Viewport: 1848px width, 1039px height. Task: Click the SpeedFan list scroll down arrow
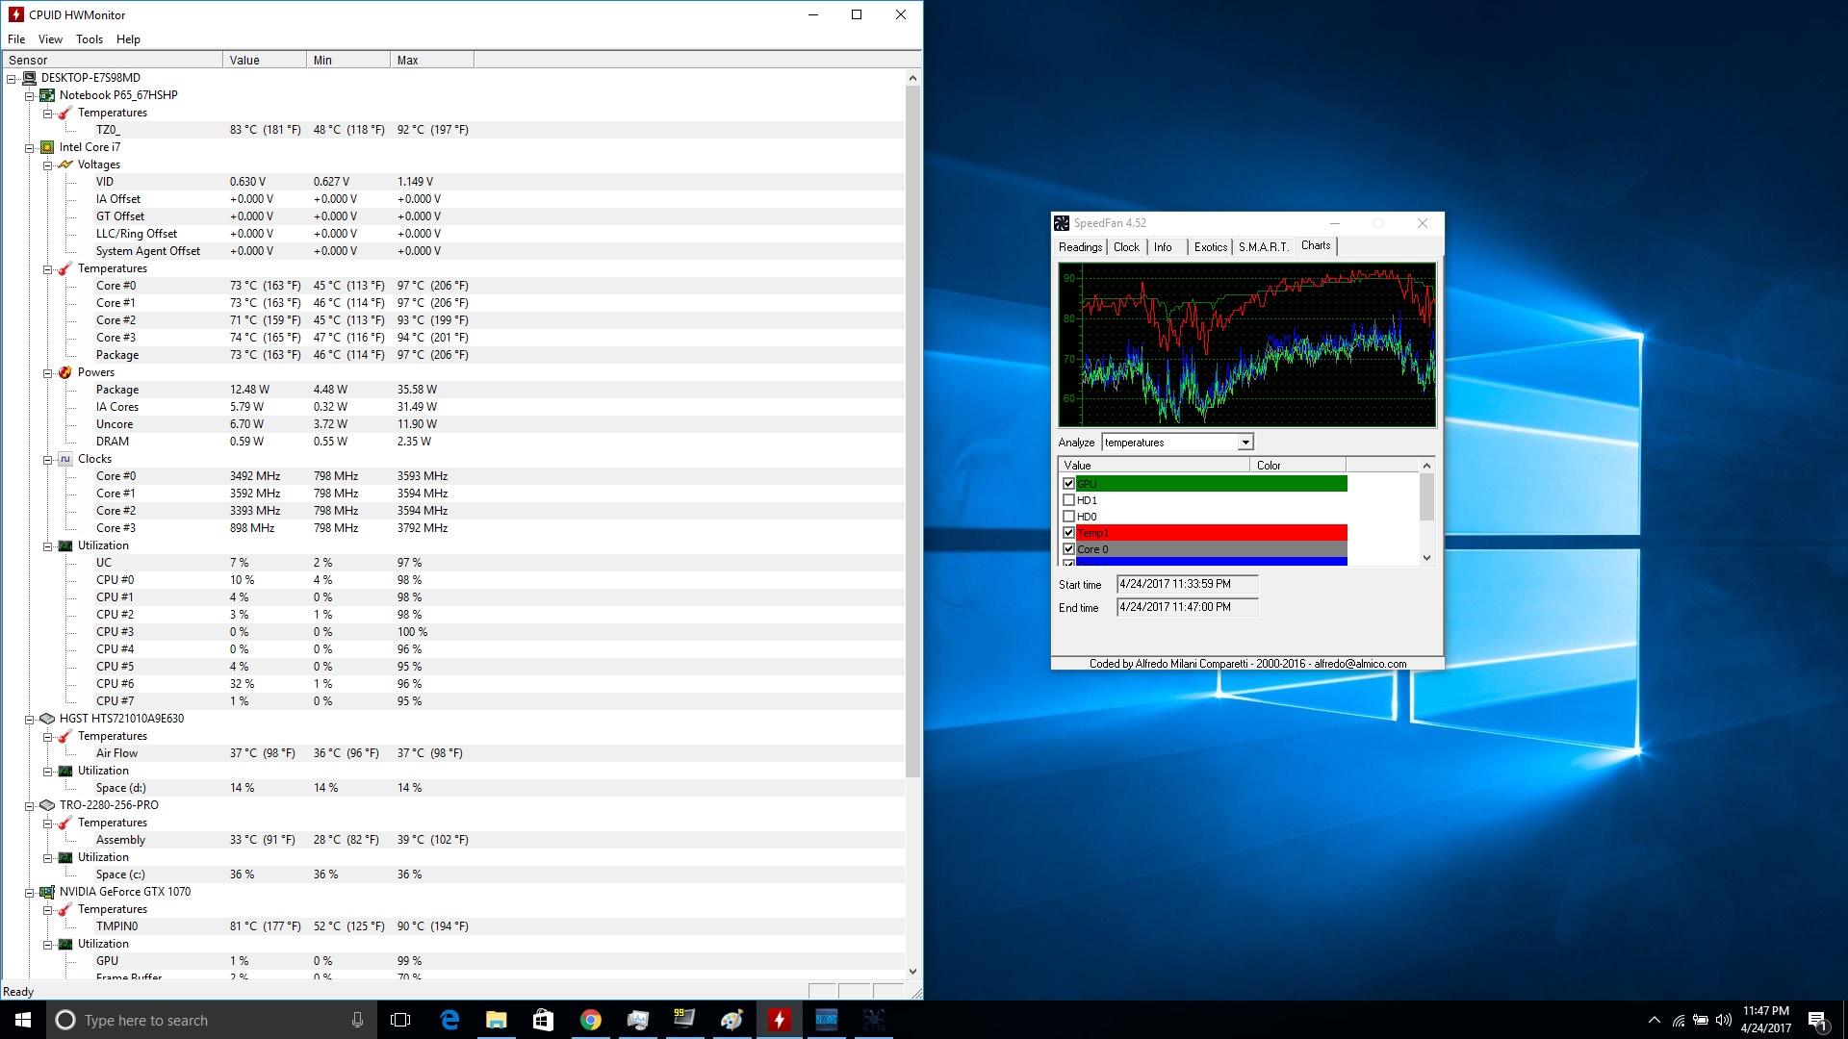pos(1426,558)
